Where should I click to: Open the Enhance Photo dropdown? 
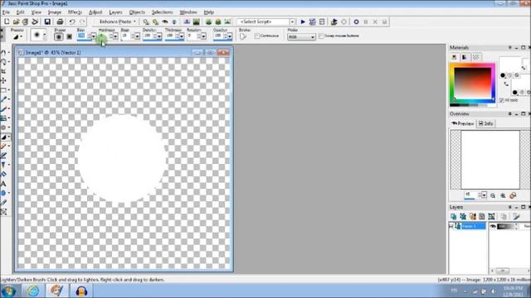117,22
